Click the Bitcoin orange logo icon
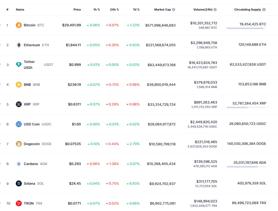The height and width of the screenshot is (211, 278). click(x=19, y=25)
